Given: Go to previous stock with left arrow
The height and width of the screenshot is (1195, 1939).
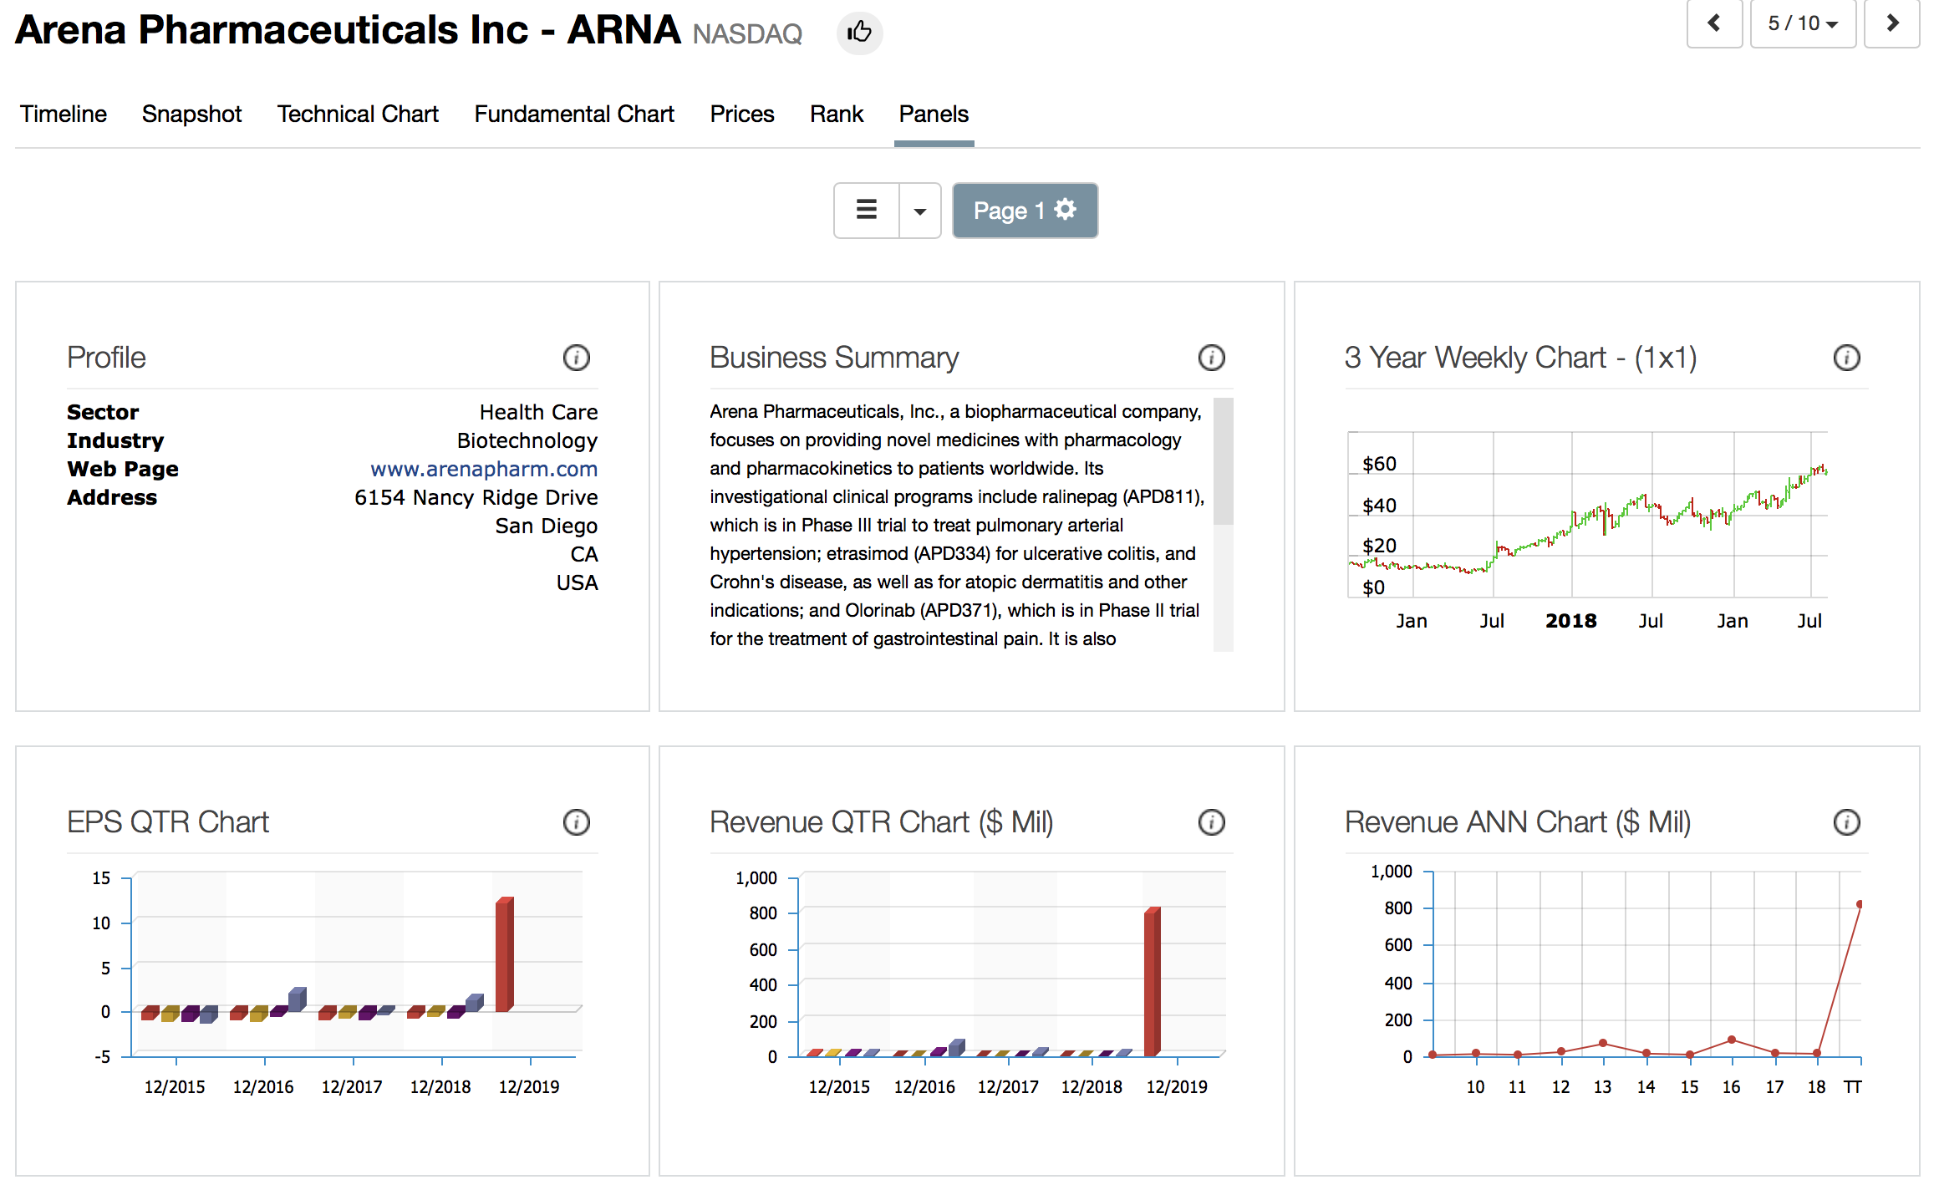Looking at the screenshot, I should point(1713,23).
